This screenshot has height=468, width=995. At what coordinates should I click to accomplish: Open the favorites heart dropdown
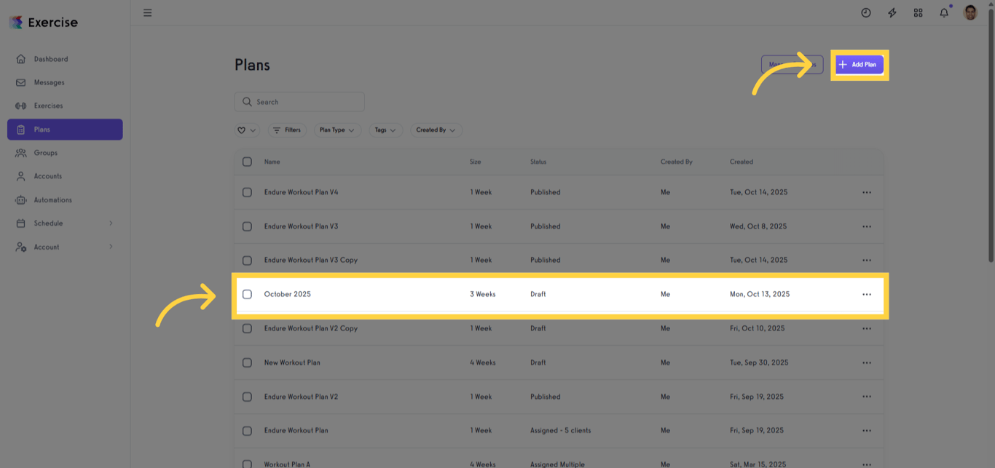coord(247,130)
